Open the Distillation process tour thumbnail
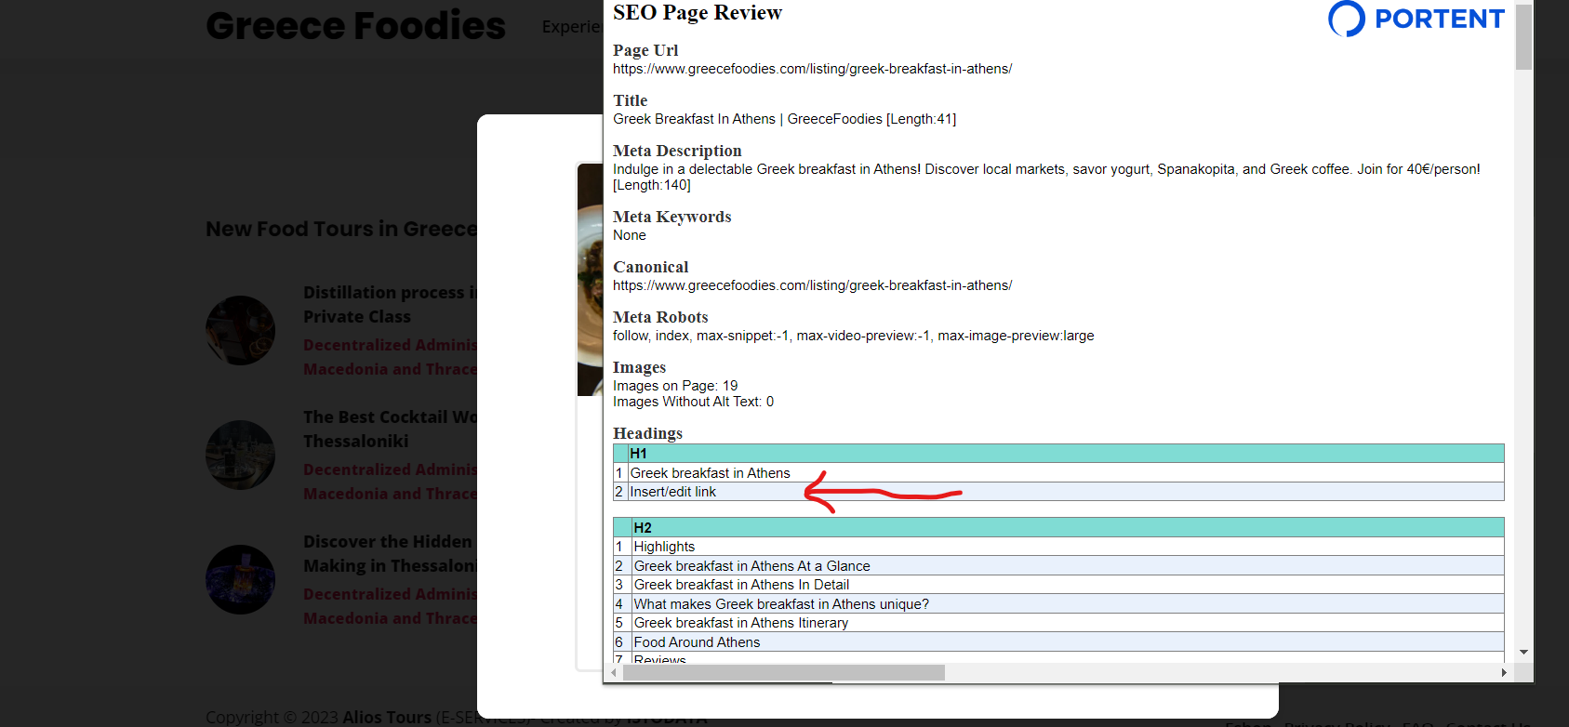 240,330
